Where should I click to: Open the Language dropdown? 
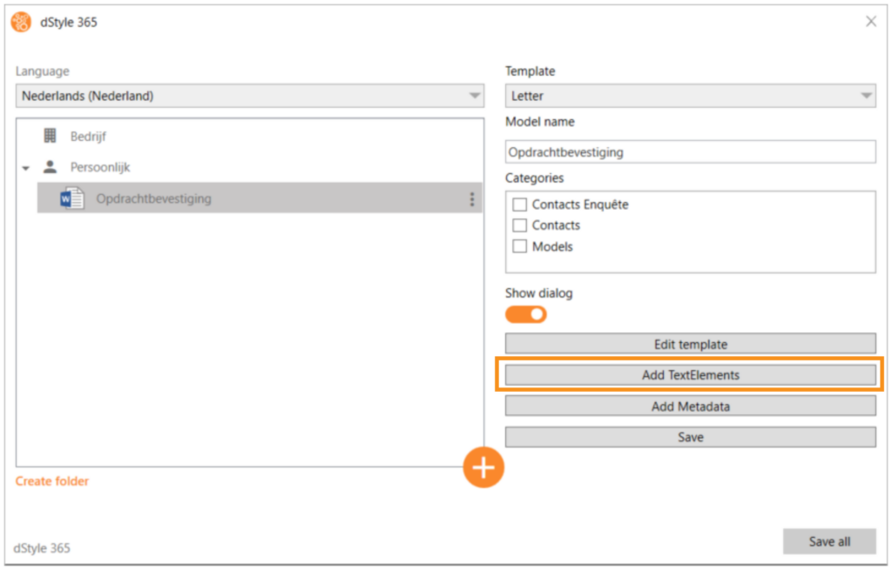[x=250, y=96]
